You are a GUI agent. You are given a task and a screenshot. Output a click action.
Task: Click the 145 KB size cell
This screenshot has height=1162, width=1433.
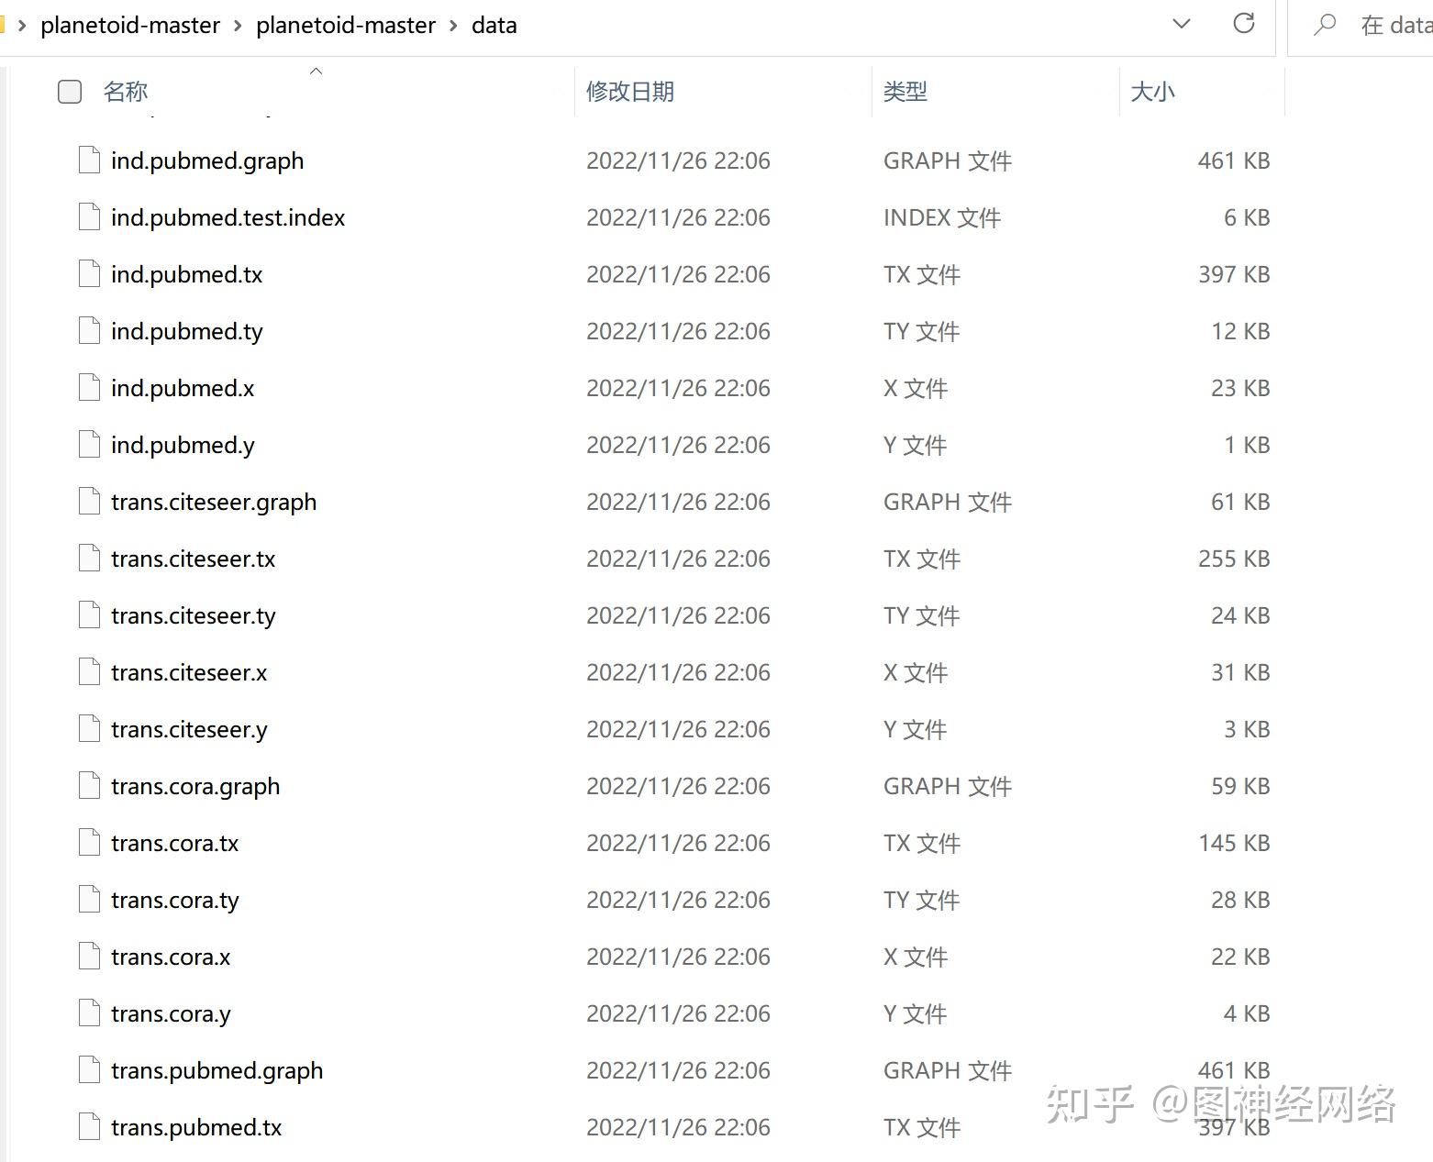point(1234,844)
